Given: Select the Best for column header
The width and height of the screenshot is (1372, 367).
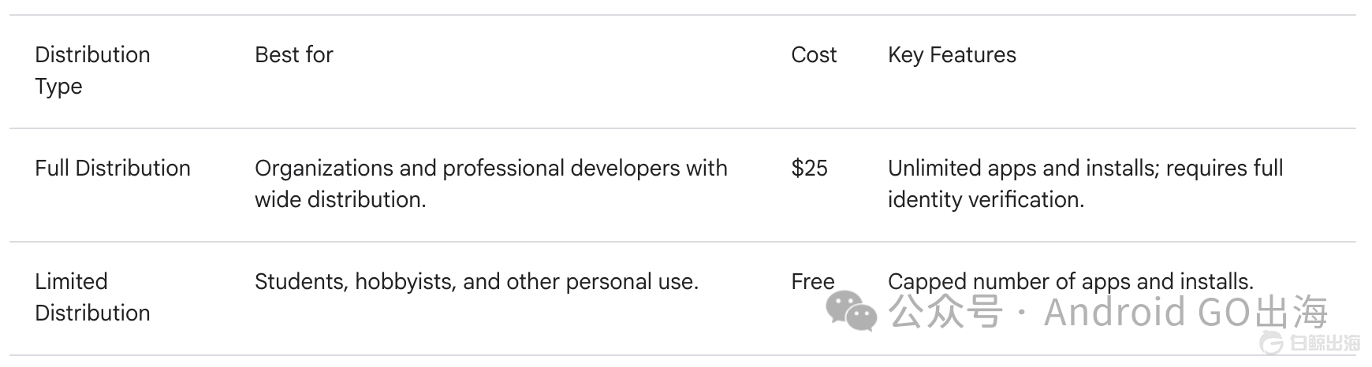Looking at the screenshot, I should tap(293, 55).
